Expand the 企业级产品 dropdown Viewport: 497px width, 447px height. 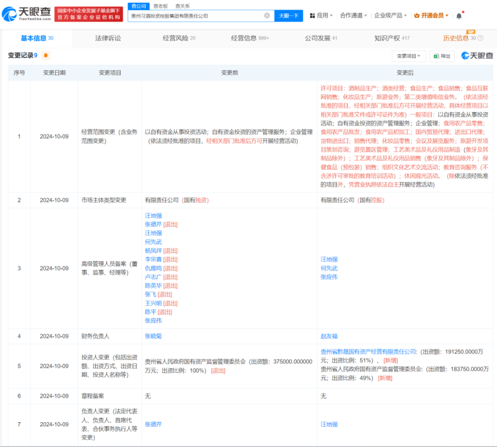(x=390, y=16)
